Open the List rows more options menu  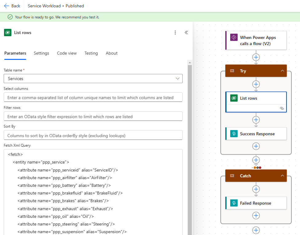coord(175,33)
